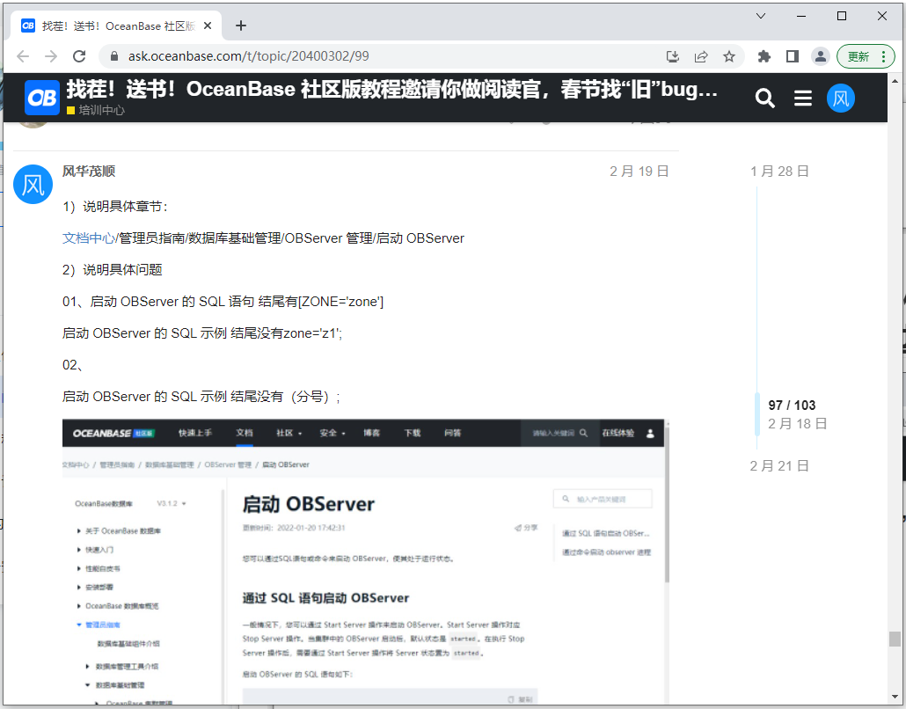
Task: Click the username 风华茂顺
Action: (x=89, y=171)
